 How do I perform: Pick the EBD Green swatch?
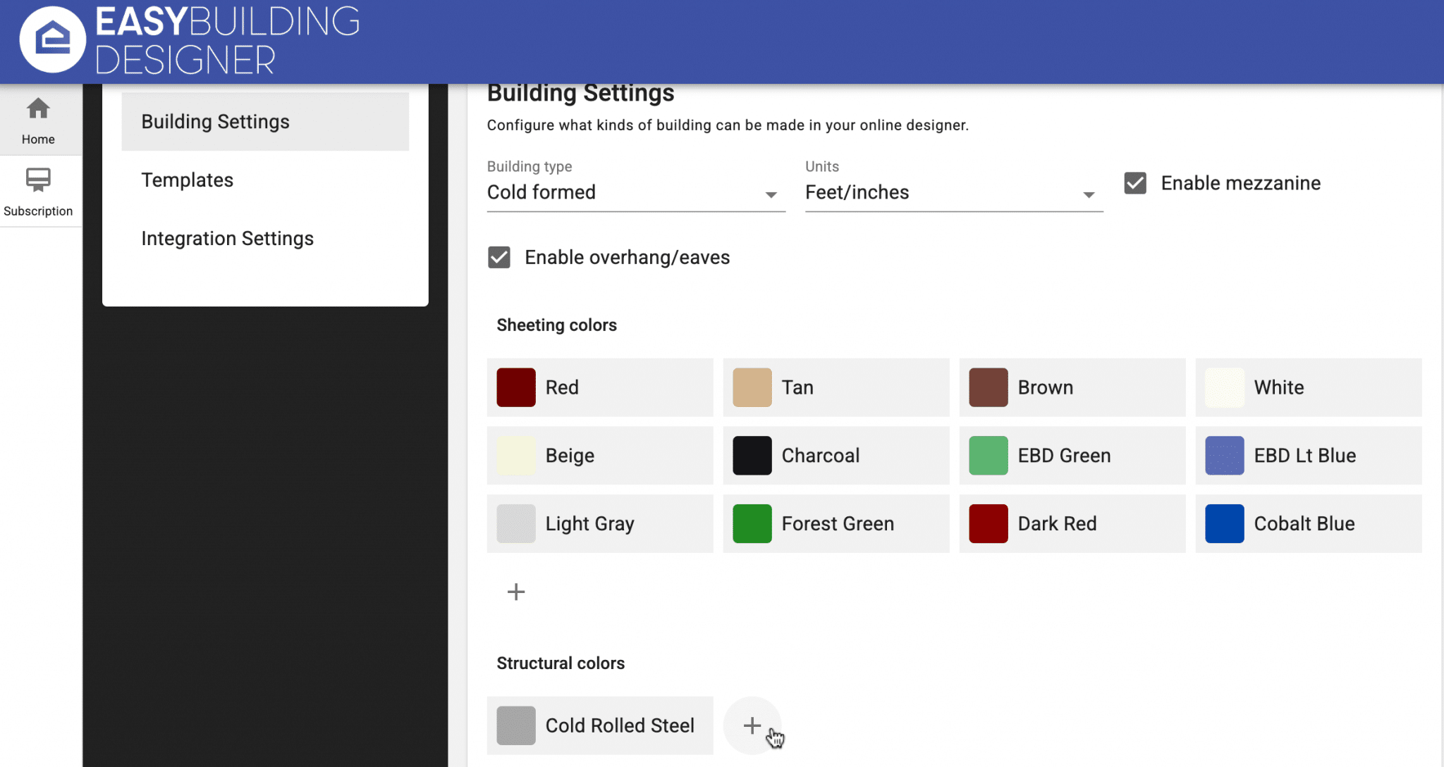(989, 456)
